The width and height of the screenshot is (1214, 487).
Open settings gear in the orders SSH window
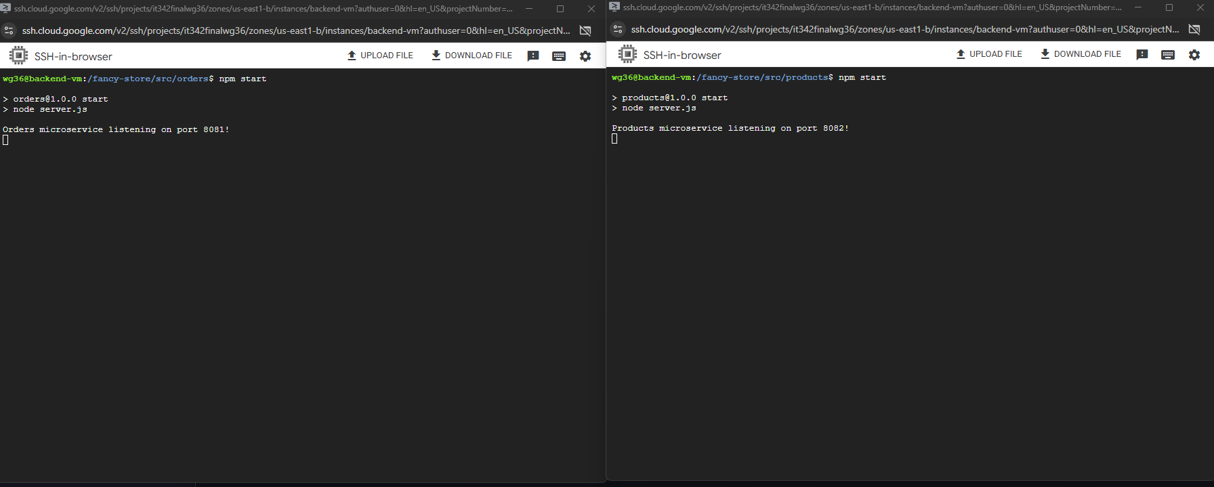pyautogui.click(x=585, y=56)
